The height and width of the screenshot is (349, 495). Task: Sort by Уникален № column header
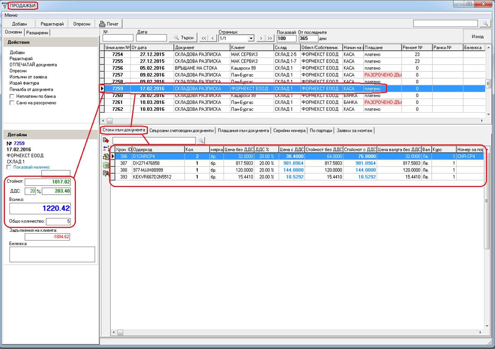tap(117, 48)
